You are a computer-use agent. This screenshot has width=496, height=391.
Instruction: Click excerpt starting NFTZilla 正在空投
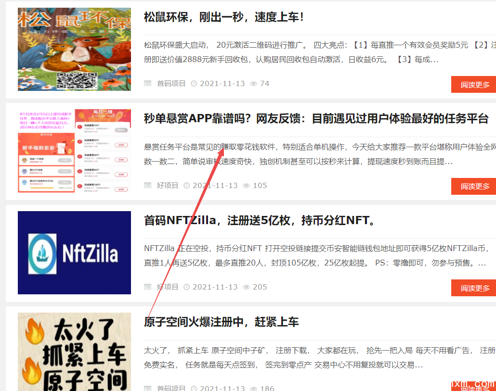(x=316, y=255)
